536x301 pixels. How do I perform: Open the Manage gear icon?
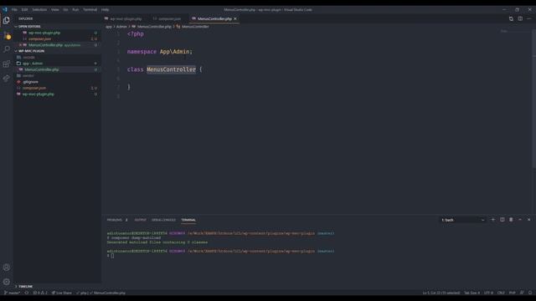tap(6, 282)
